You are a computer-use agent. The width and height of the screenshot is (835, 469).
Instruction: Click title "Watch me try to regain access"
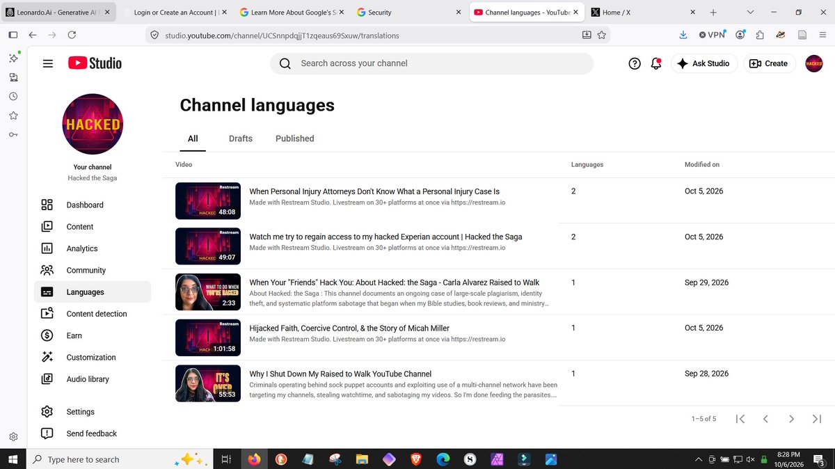tap(385, 237)
